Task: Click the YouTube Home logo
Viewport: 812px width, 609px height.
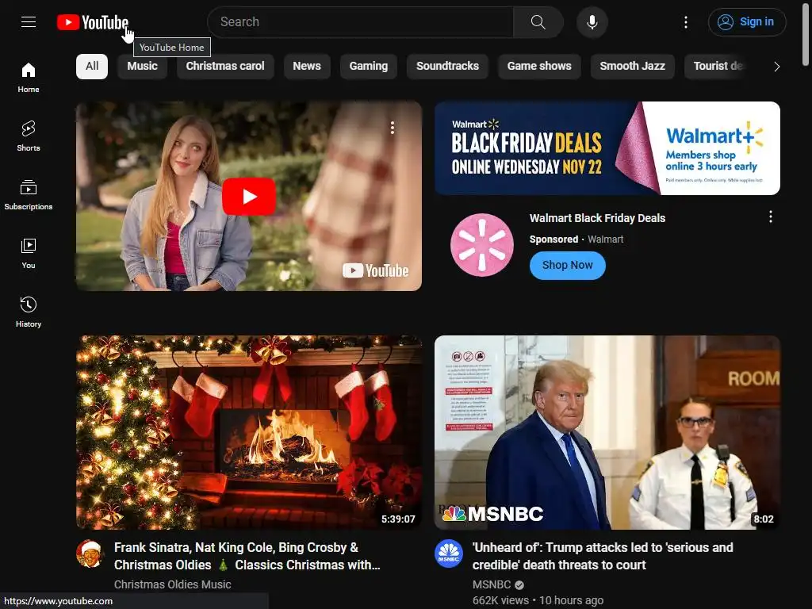Action: (93, 22)
